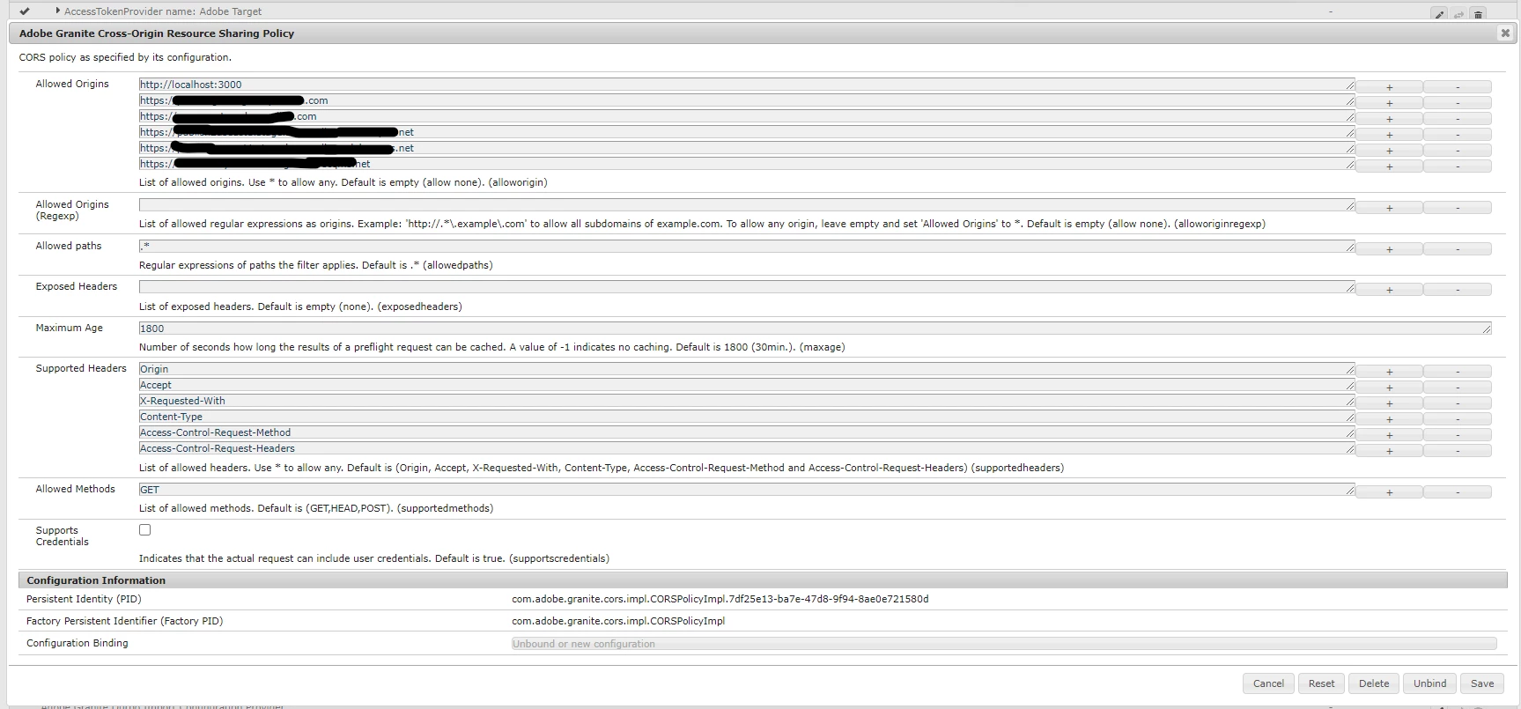Add a row after Access-Control-Request-Headers header
Screen dimensions: 1521x709
(x=1389, y=451)
